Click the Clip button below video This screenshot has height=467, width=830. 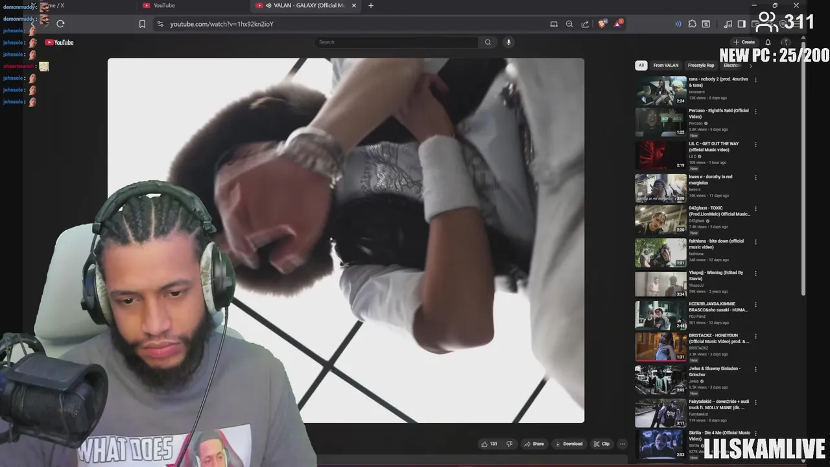[601, 444]
